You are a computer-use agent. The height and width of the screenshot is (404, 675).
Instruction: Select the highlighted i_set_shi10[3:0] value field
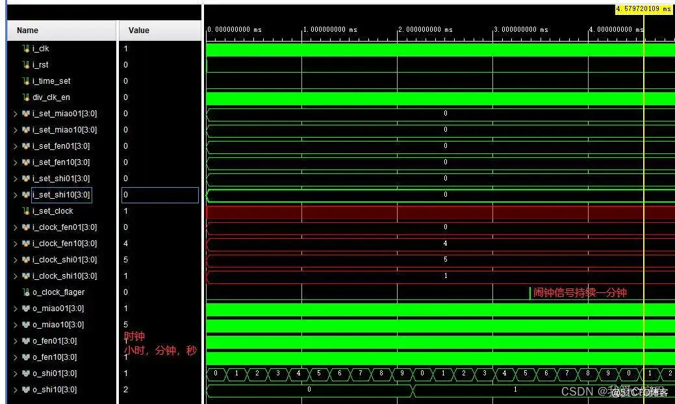point(159,194)
